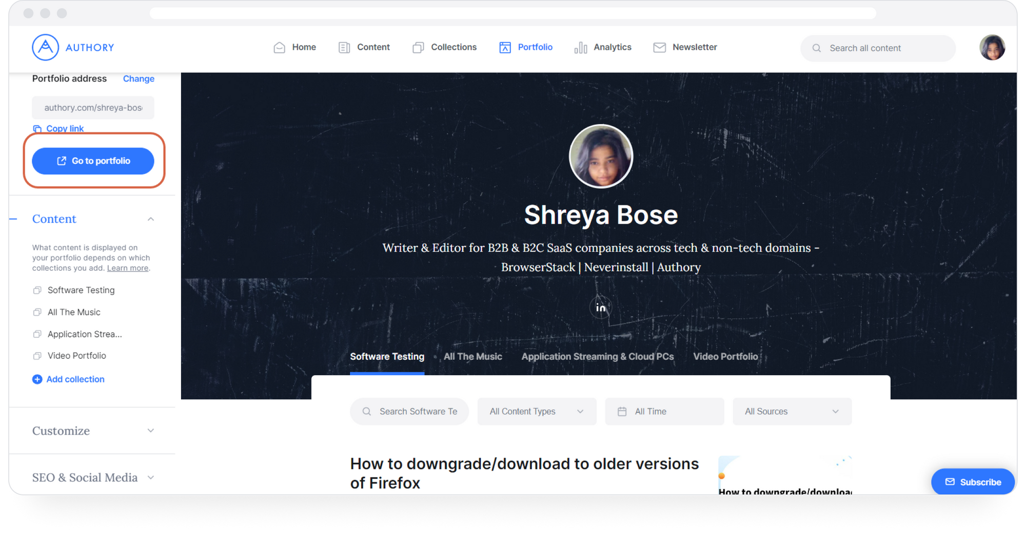Expand the SEO & Social Media section
1026x537 pixels.
coord(93,477)
